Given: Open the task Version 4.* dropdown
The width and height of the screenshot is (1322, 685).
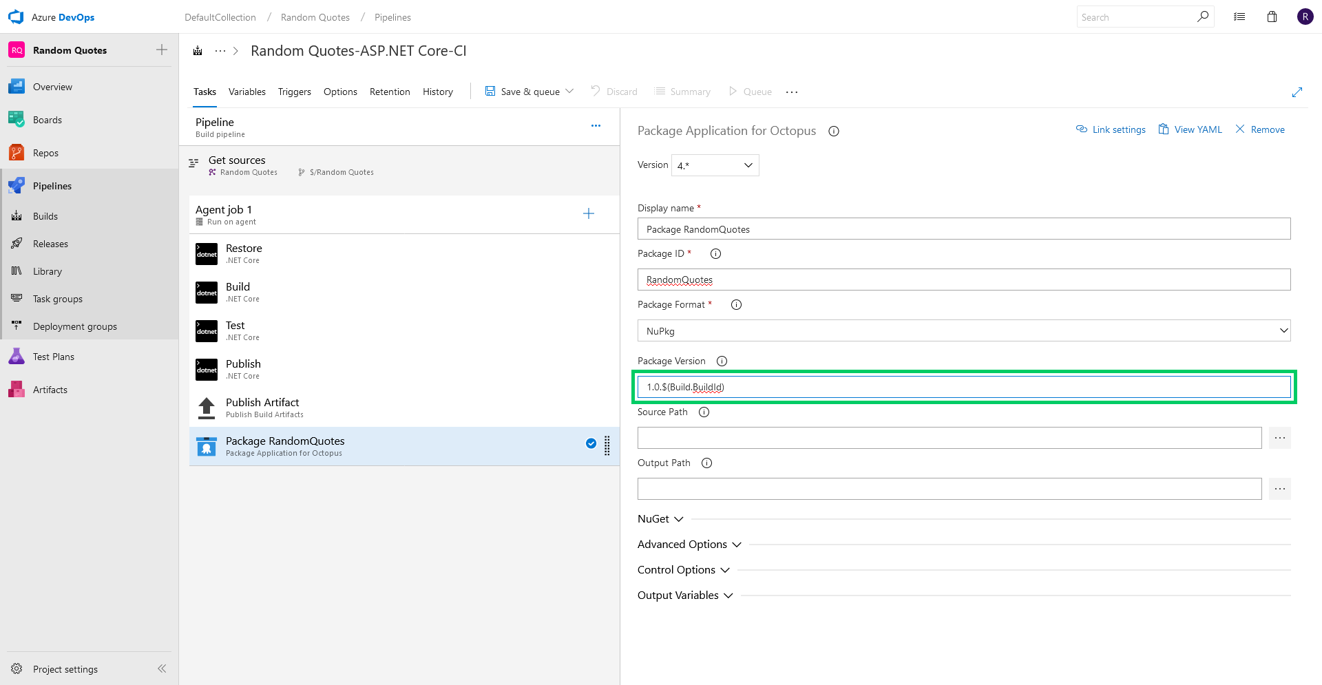Looking at the screenshot, I should click(715, 165).
